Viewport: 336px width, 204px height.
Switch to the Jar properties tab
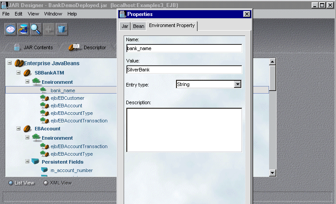tap(125, 26)
